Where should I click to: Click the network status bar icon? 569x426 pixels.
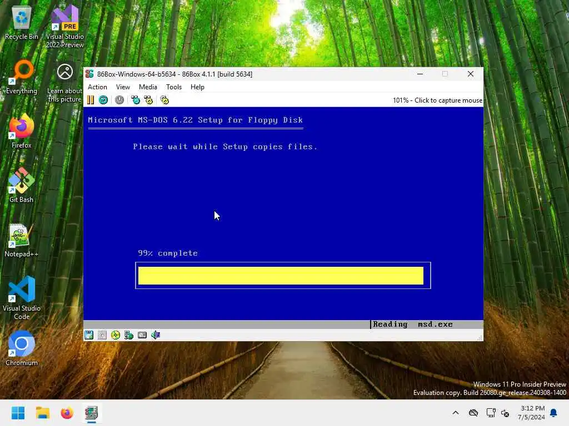pos(129,335)
